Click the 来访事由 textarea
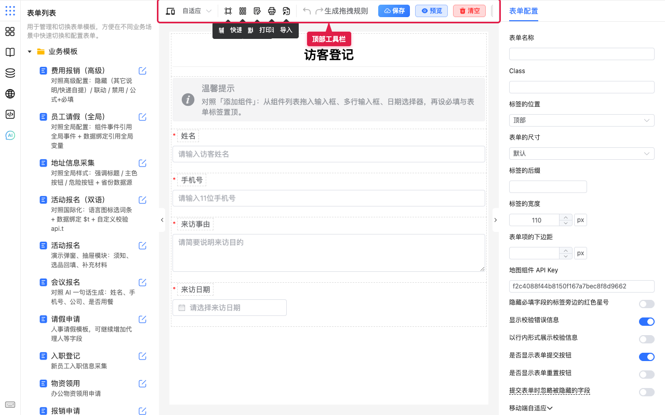Viewport: 665px width, 415px height. pyautogui.click(x=328, y=253)
